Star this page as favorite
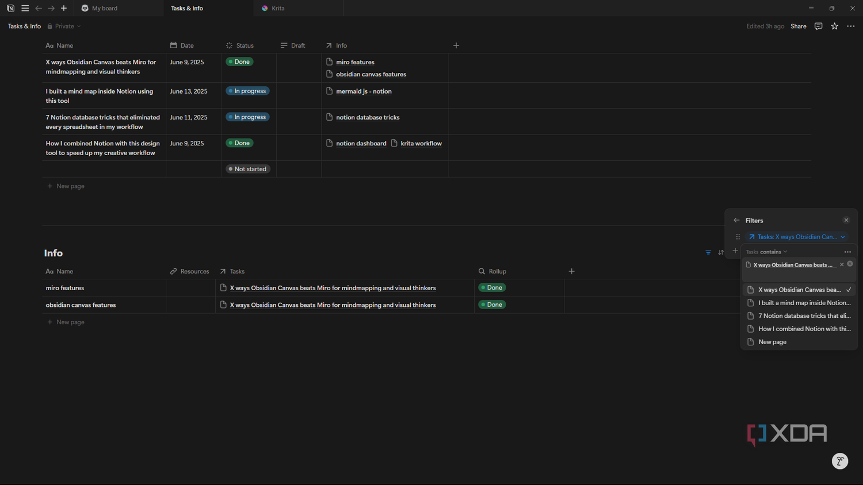Image resolution: width=863 pixels, height=485 pixels. pos(834,26)
